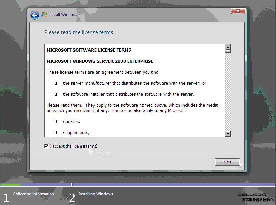Click the license scrollbar thumb
The height and width of the screenshot is (205, 276).
[228, 51]
